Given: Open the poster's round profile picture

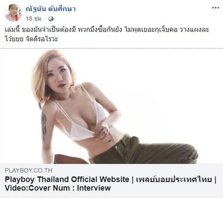Looking at the screenshot, I should point(13,13).
